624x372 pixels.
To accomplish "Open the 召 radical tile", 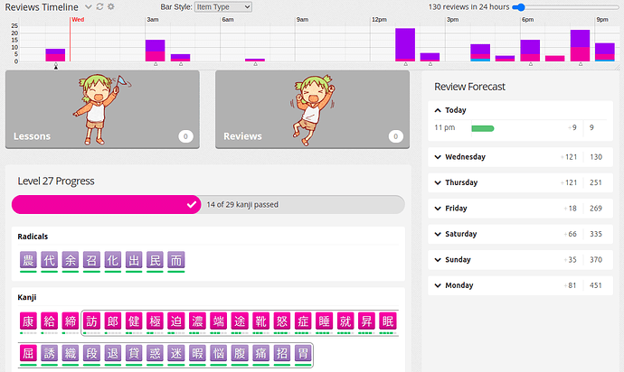I will [x=91, y=260].
